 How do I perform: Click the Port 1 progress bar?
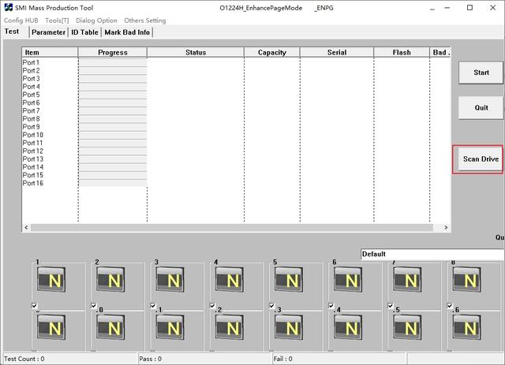(113, 62)
